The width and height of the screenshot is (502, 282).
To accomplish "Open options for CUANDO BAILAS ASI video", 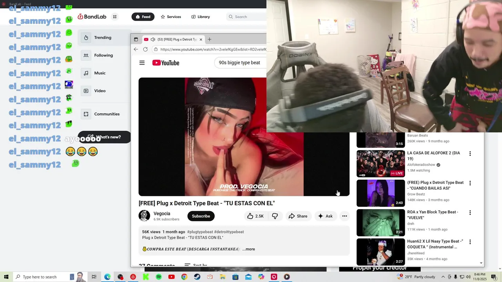I will coord(470,183).
